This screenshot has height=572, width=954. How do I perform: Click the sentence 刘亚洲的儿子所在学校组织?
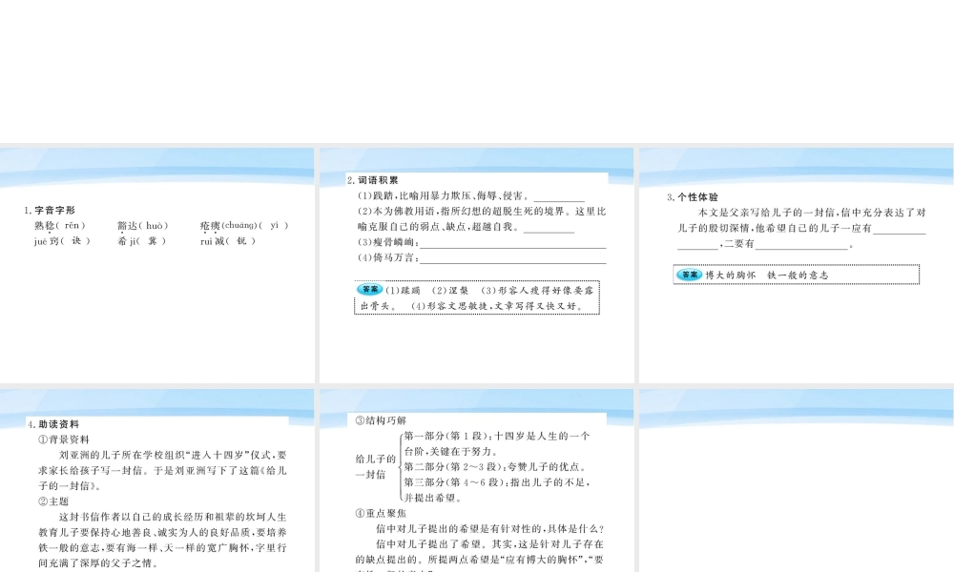(x=173, y=456)
